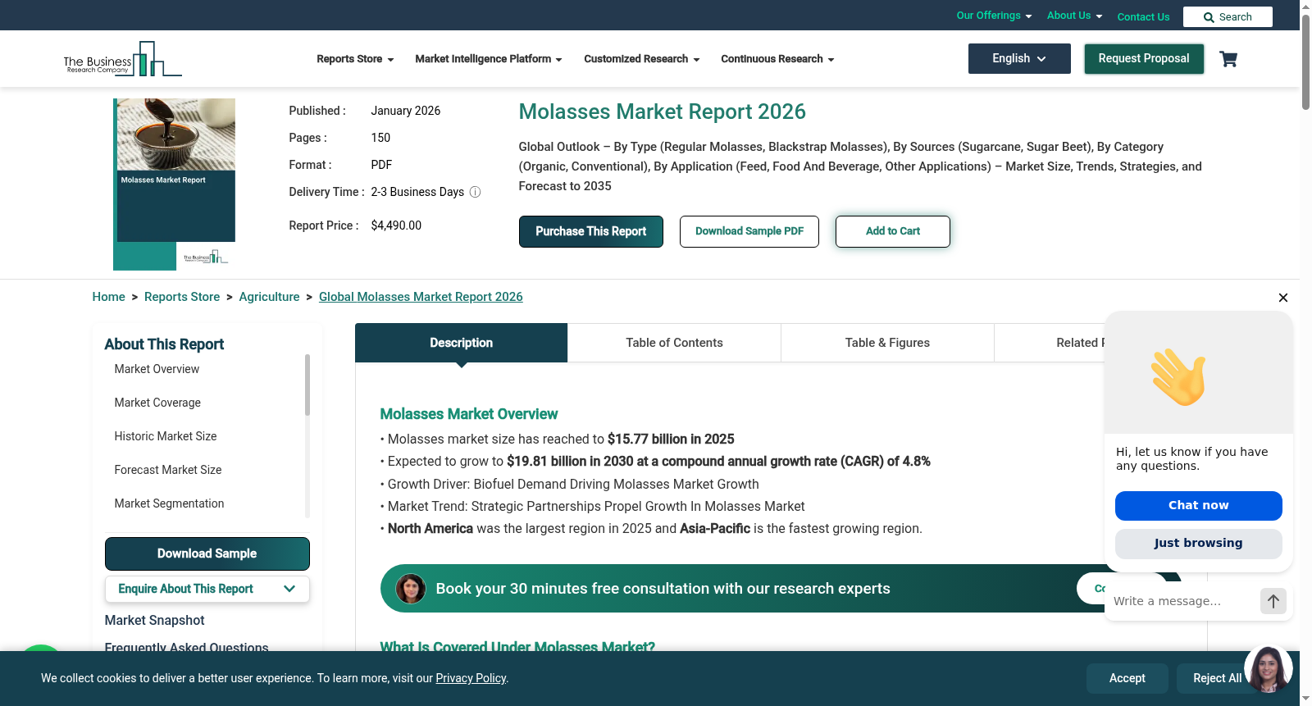Click the page vertical scrollbar thumb
1312x706 pixels.
tap(1305, 62)
